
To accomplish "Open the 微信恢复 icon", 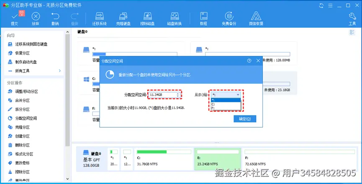I will [x=256, y=18].
